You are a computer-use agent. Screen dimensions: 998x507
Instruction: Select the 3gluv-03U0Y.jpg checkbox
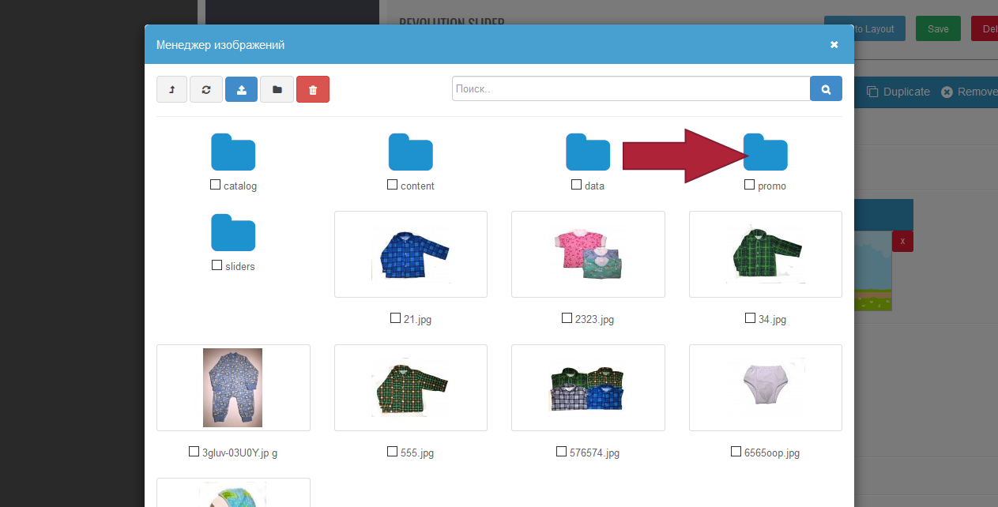(194, 452)
